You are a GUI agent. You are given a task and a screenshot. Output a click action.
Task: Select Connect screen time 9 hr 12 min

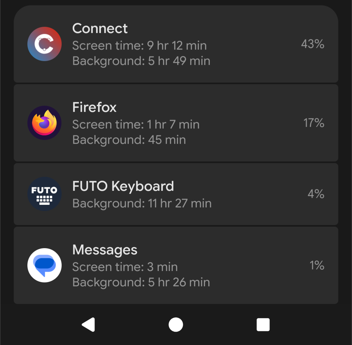tap(139, 46)
